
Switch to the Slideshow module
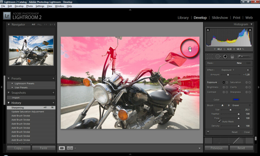click(220, 18)
